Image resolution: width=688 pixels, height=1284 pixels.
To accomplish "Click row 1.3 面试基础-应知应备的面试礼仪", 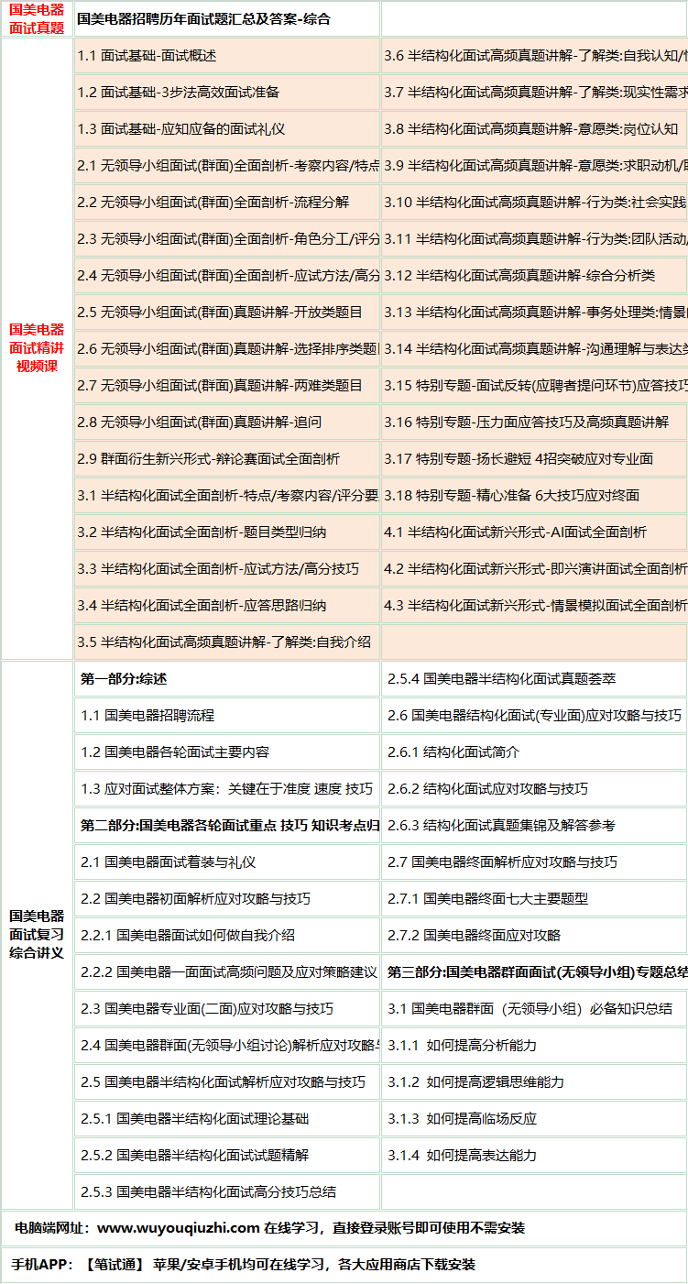I will coord(227,128).
